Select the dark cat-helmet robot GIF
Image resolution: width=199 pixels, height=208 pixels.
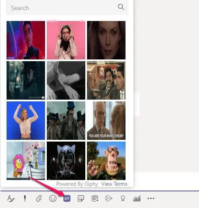coord(66,161)
